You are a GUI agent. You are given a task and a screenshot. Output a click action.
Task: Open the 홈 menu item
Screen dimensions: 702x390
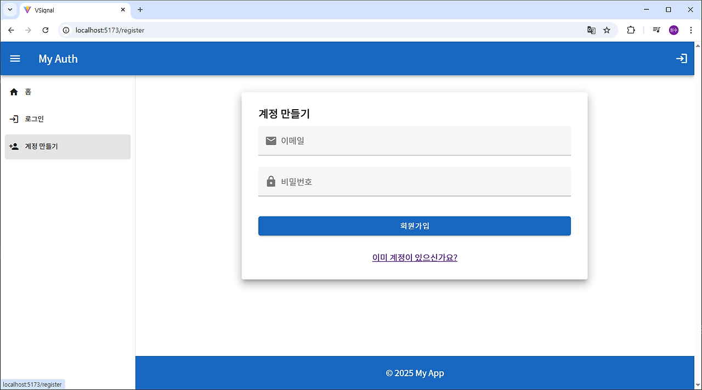click(67, 92)
